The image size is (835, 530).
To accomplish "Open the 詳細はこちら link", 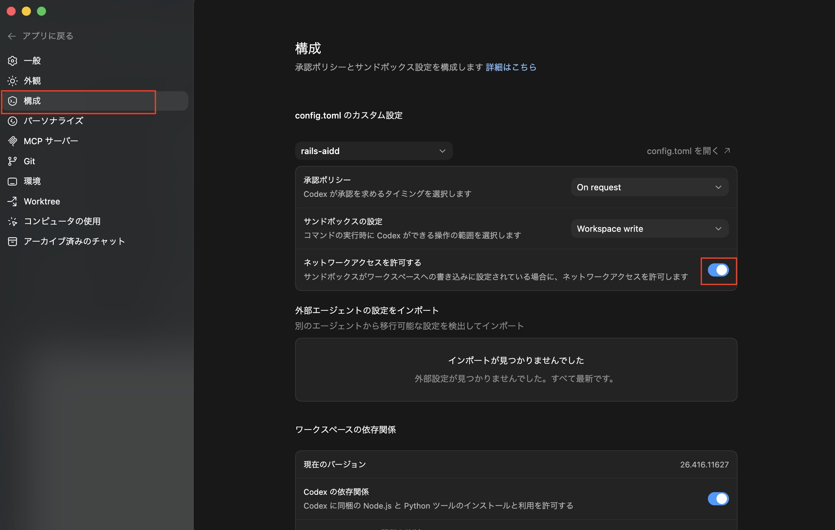I will 511,67.
